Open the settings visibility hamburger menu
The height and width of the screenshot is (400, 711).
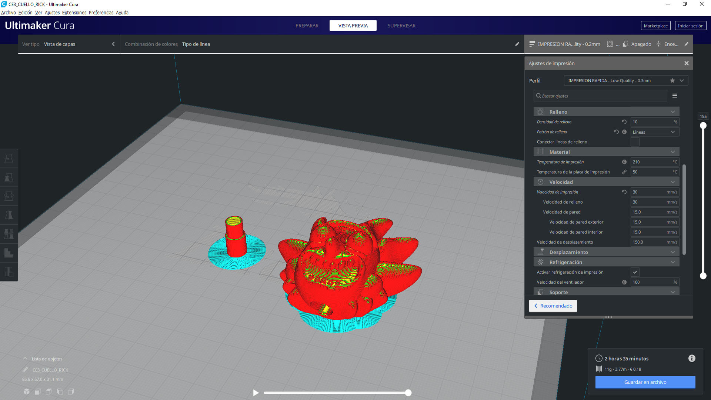(674, 96)
